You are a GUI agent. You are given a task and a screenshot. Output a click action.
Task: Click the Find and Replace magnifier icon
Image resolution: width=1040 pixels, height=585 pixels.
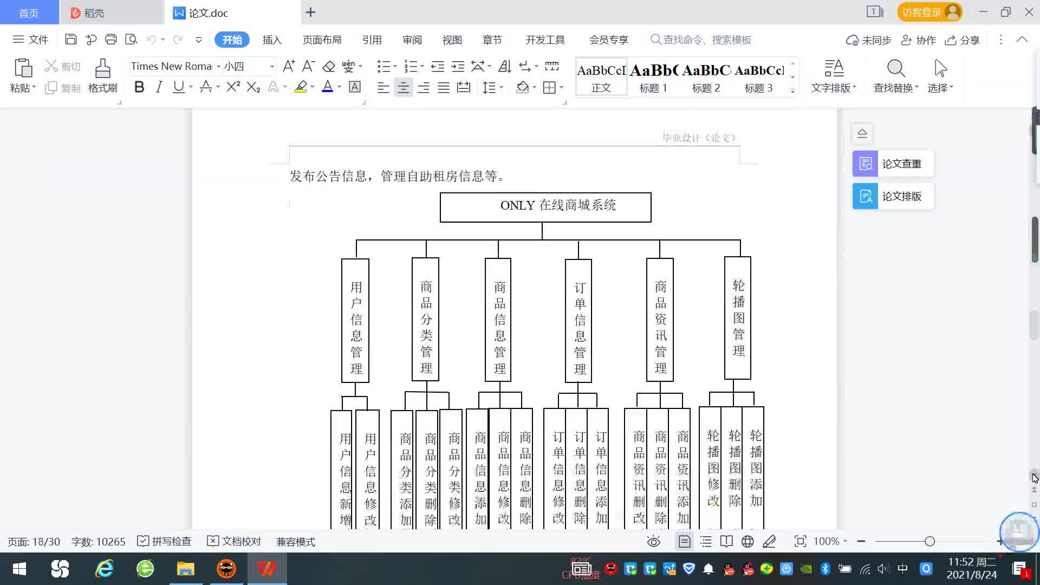click(x=896, y=69)
